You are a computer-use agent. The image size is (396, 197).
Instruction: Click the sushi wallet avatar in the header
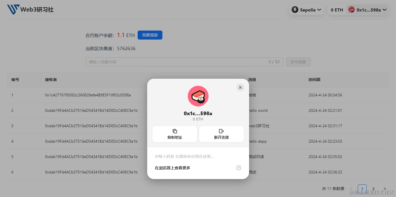click(351, 9)
